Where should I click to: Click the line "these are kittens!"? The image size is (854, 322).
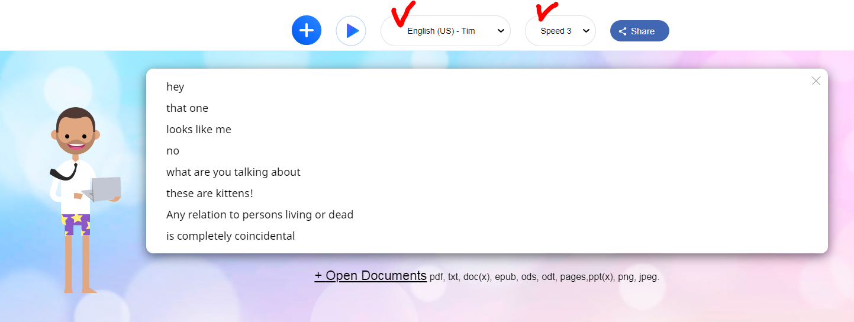210,194
